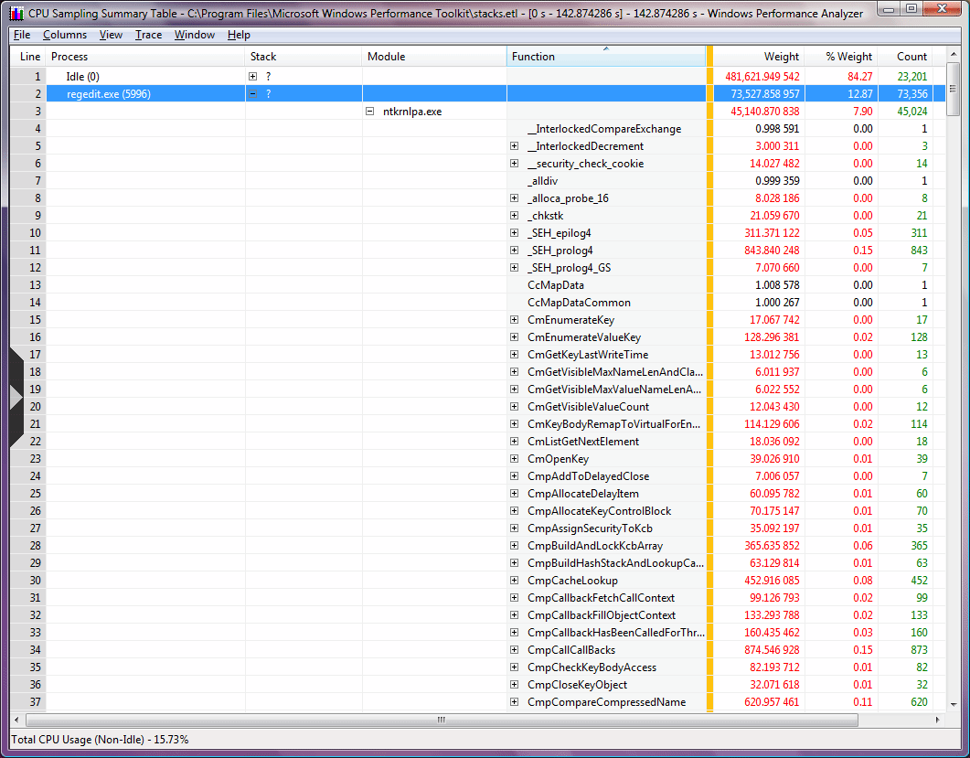Collapse the ntkrnlpa.exe module node
The image size is (970, 758).
[370, 112]
